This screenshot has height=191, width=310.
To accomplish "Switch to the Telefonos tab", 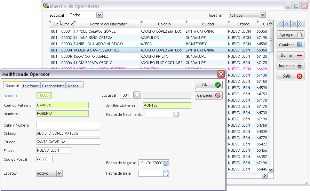I will [x=31, y=86].
